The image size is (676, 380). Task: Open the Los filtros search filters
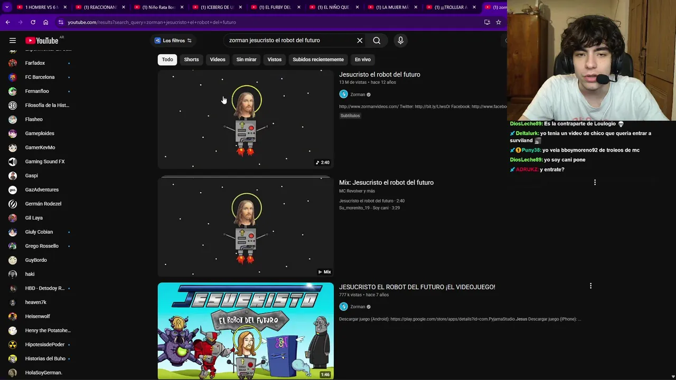coord(173,41)
